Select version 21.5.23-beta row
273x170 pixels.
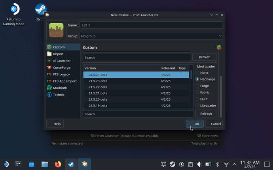tap(136, 81)
